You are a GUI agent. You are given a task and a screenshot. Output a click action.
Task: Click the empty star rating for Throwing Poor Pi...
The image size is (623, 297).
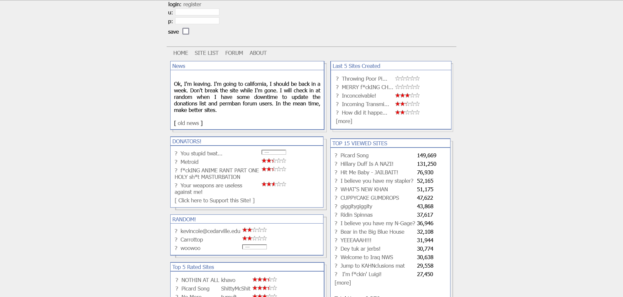(x=407, y=78)
